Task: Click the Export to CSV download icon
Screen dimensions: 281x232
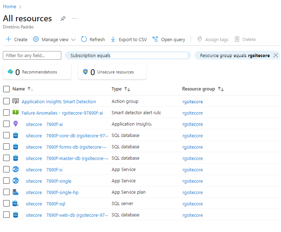Action: (113, 39)
